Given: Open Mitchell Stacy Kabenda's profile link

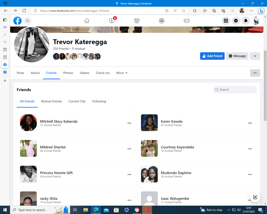Looking at the screenshot, I should (59, 122).
